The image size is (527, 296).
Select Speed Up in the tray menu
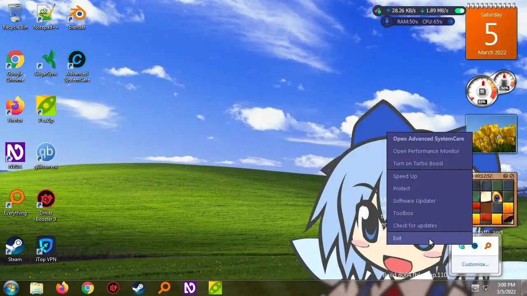pyautogui.click(x=429, y=176)
